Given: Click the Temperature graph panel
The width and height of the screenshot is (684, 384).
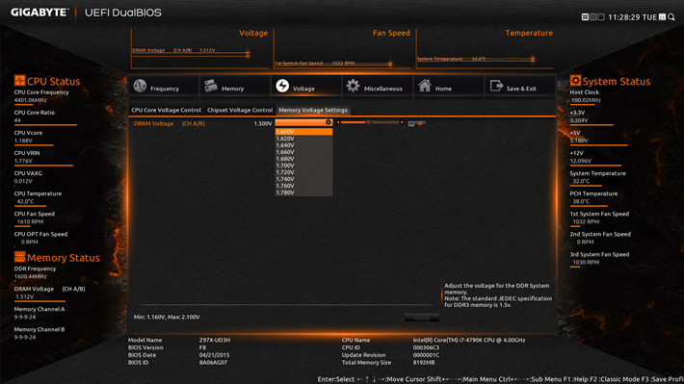Looking at the screenshot, I should 486,49.
